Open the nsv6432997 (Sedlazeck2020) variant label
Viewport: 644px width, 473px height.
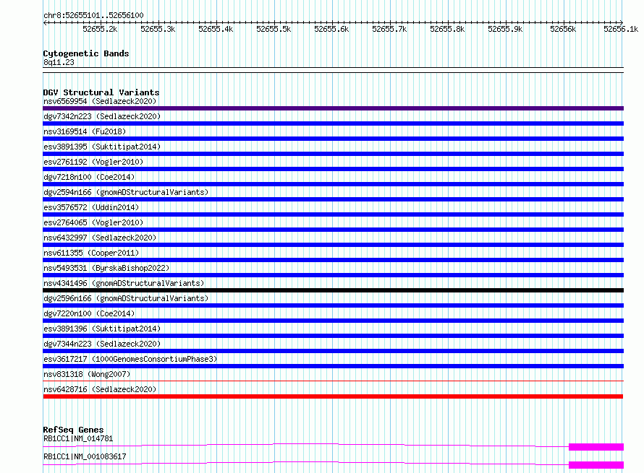tap(100, 238)
